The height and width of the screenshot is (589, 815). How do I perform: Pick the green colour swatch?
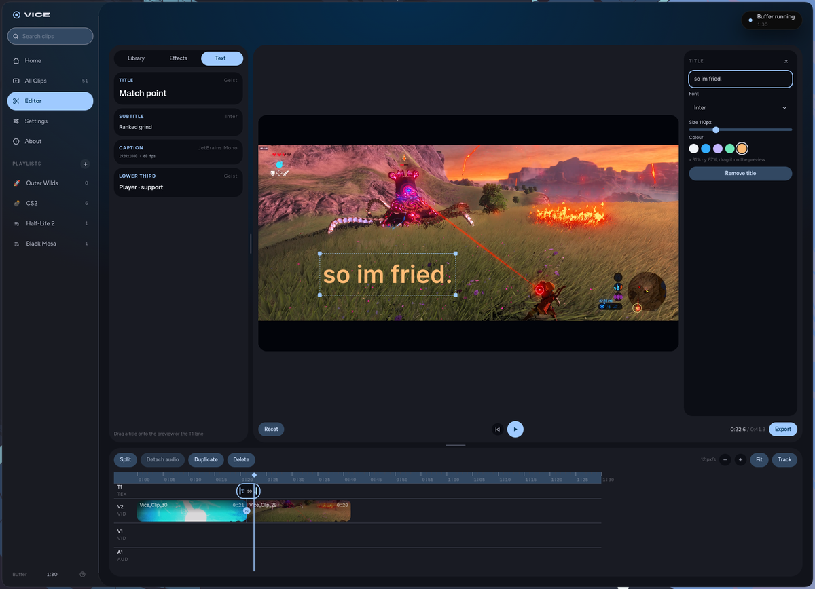[730, 148]
